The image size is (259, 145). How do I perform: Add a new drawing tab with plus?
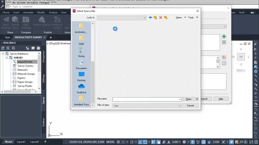[x=51, y=37]
